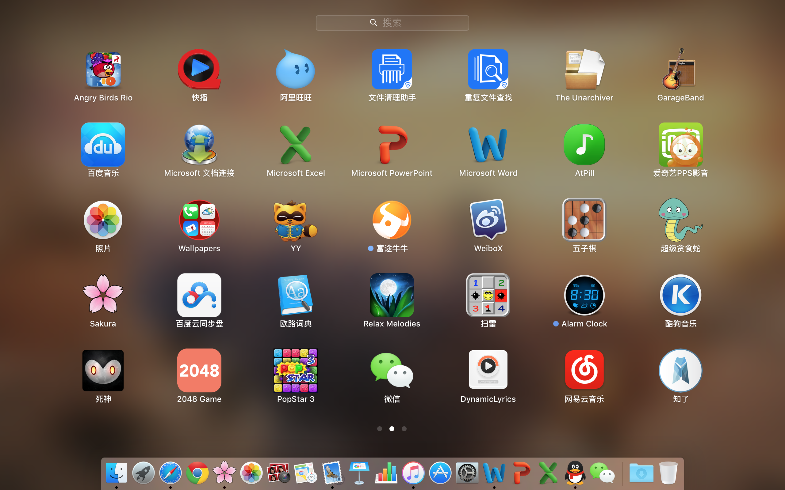Open AtPill app

point(584,145)
